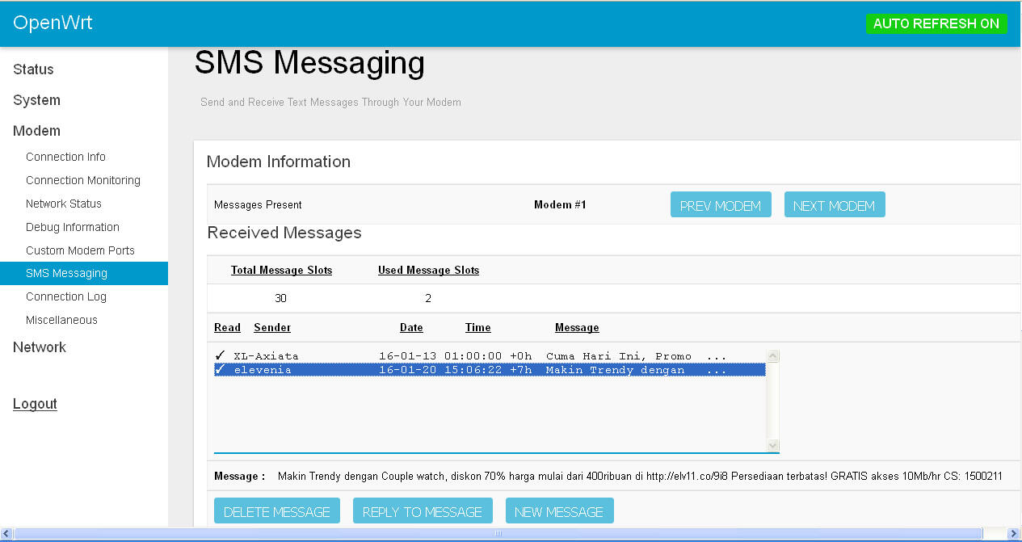Switch to the previous modem
The height and width of the screenshot is (542, 1022).
721,204
